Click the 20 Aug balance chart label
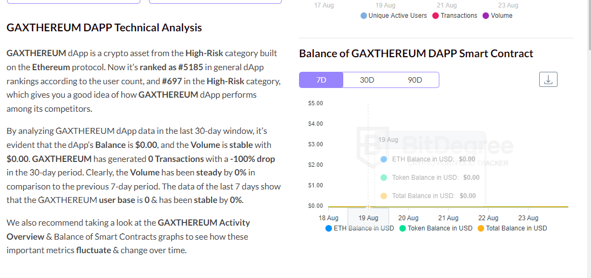The image size is (591, 278). coord(408,218)
